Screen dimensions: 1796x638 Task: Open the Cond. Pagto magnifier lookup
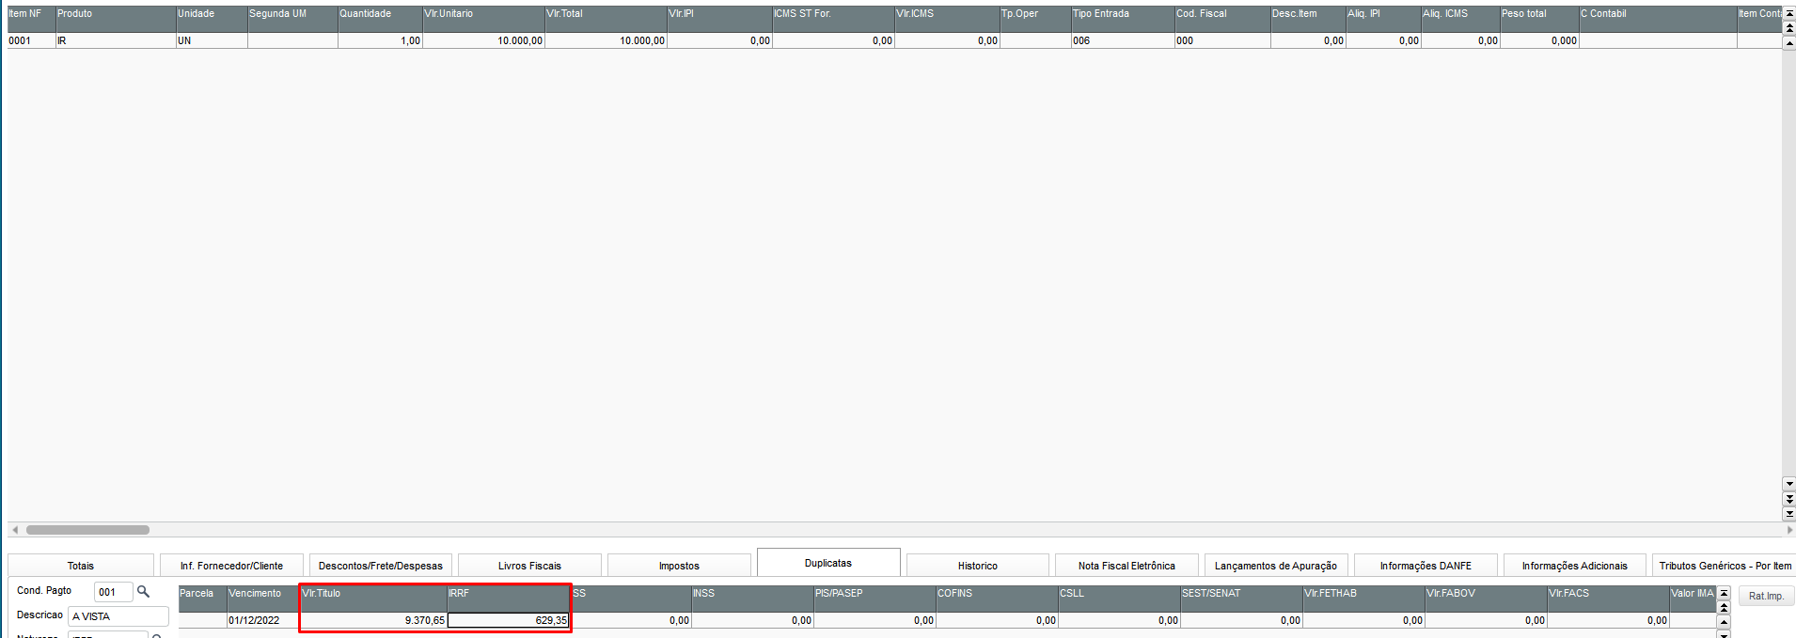coord(144,592)
